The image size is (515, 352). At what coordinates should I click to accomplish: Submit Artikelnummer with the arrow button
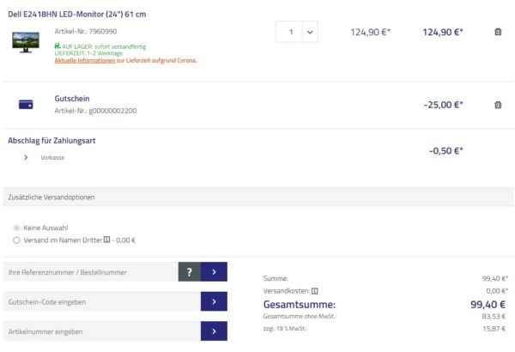(213, 331)
